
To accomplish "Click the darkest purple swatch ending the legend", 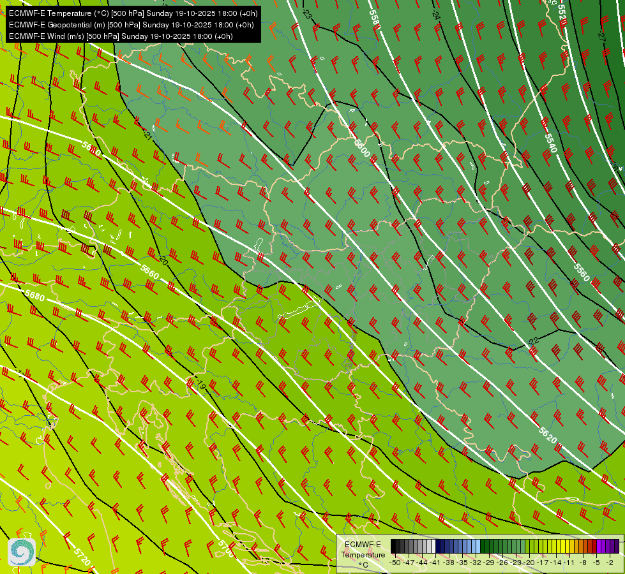I will 617,546.
